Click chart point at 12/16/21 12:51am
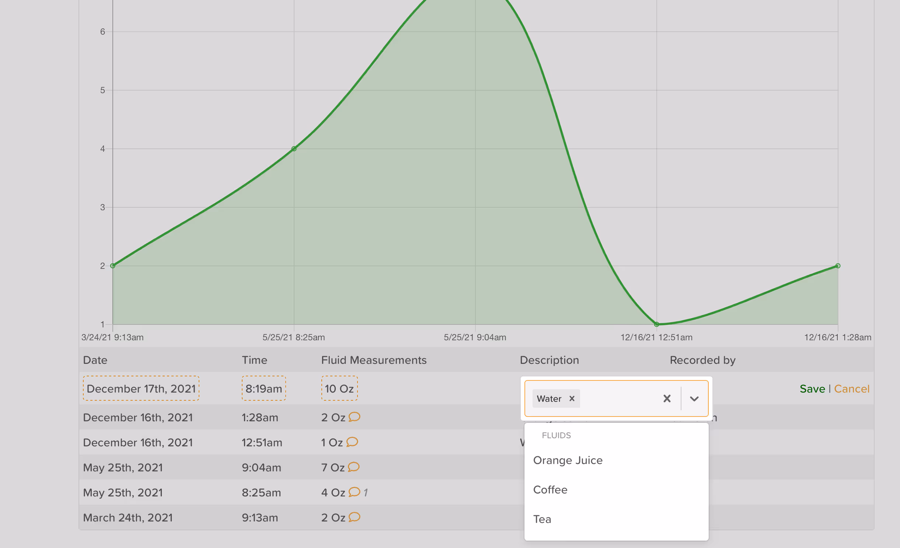 (656, 324)
